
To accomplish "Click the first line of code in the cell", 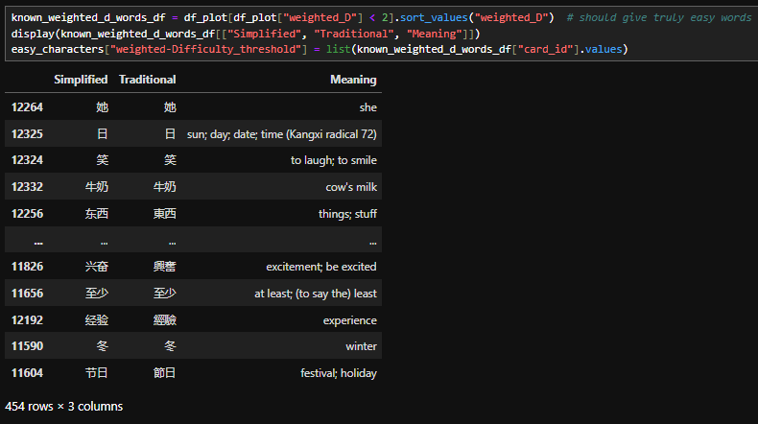I will 288,18.
